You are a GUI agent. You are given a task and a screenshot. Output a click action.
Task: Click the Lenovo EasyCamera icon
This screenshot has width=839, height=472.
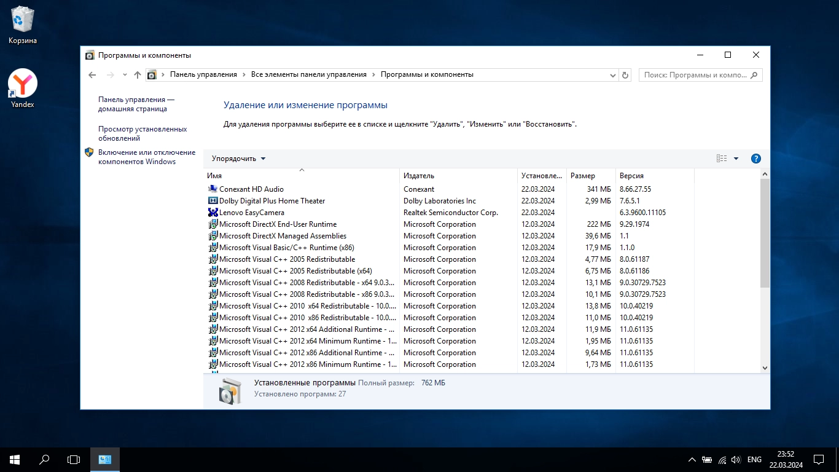click(213, 213)
